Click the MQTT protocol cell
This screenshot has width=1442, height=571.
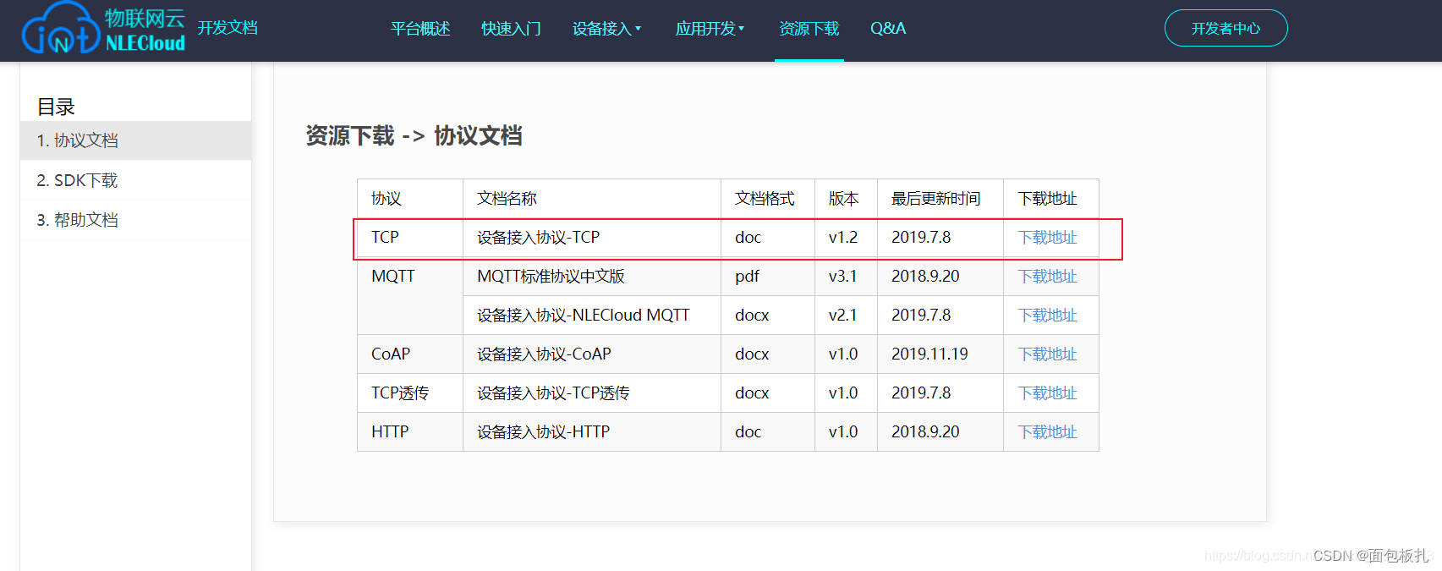point(410,296)
